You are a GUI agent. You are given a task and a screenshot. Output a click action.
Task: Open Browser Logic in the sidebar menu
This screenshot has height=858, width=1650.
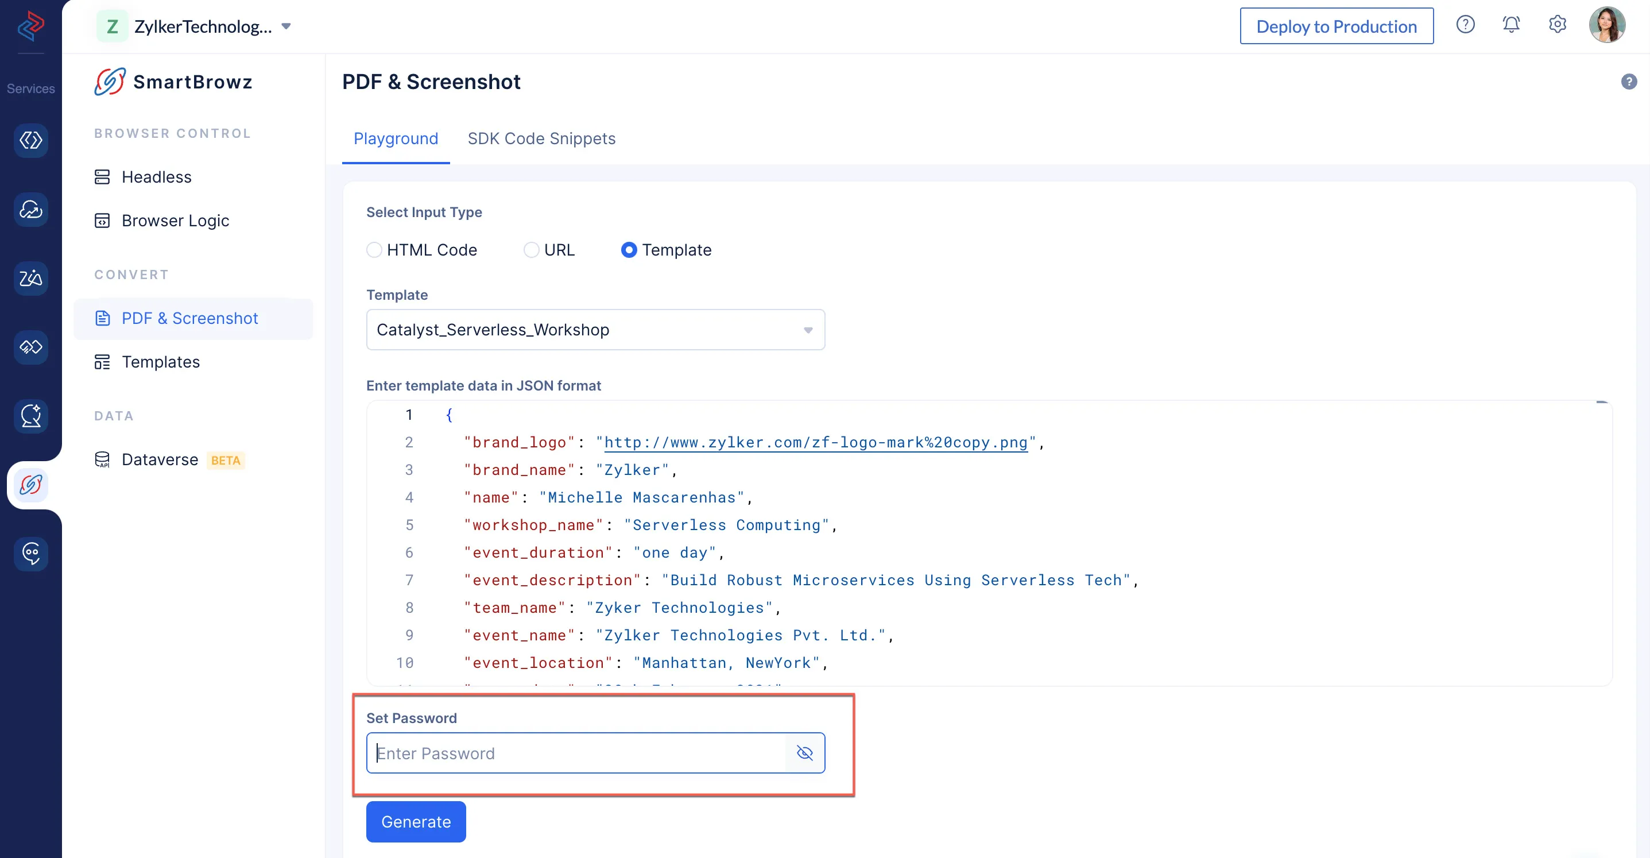[x=193, y=221]
